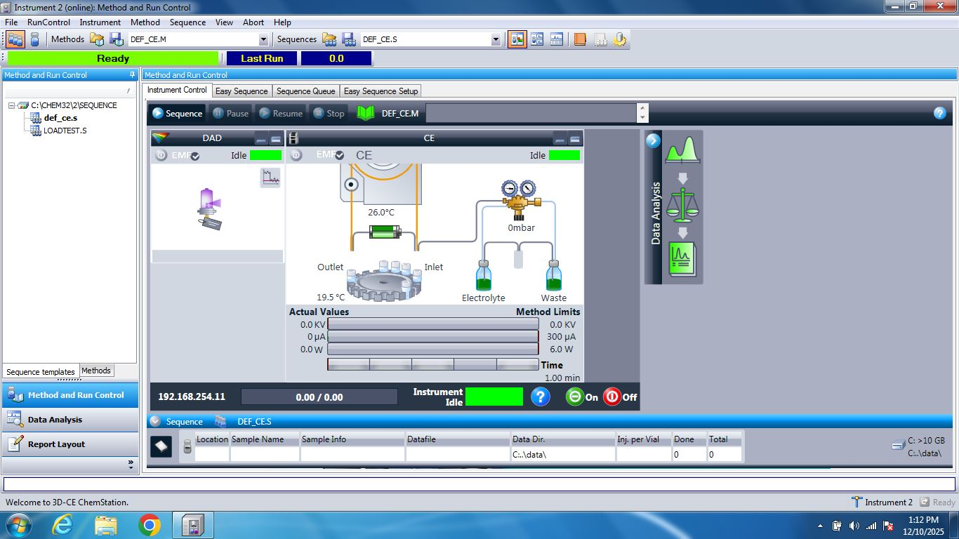Click the vial carousel tray icon
The image size is (959, 539).
pos(384,281)
